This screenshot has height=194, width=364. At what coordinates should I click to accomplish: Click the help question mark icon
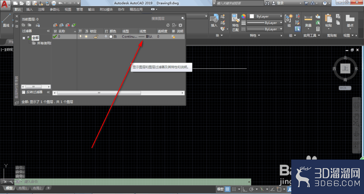(325, 3)
